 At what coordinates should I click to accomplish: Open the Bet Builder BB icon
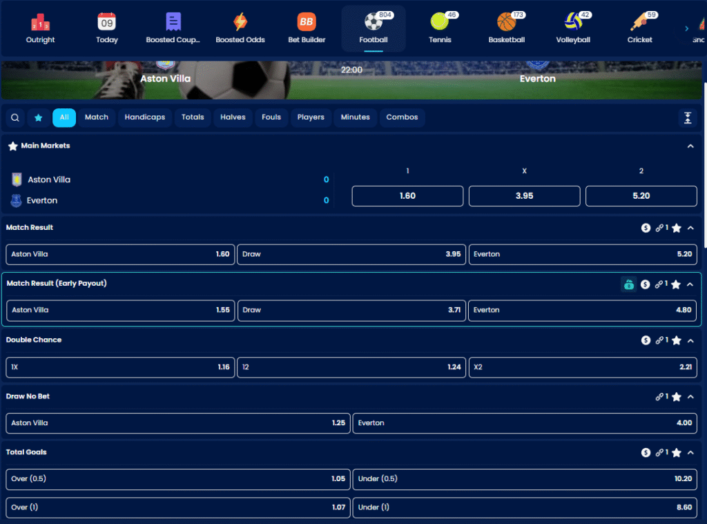tap(307, 23)
